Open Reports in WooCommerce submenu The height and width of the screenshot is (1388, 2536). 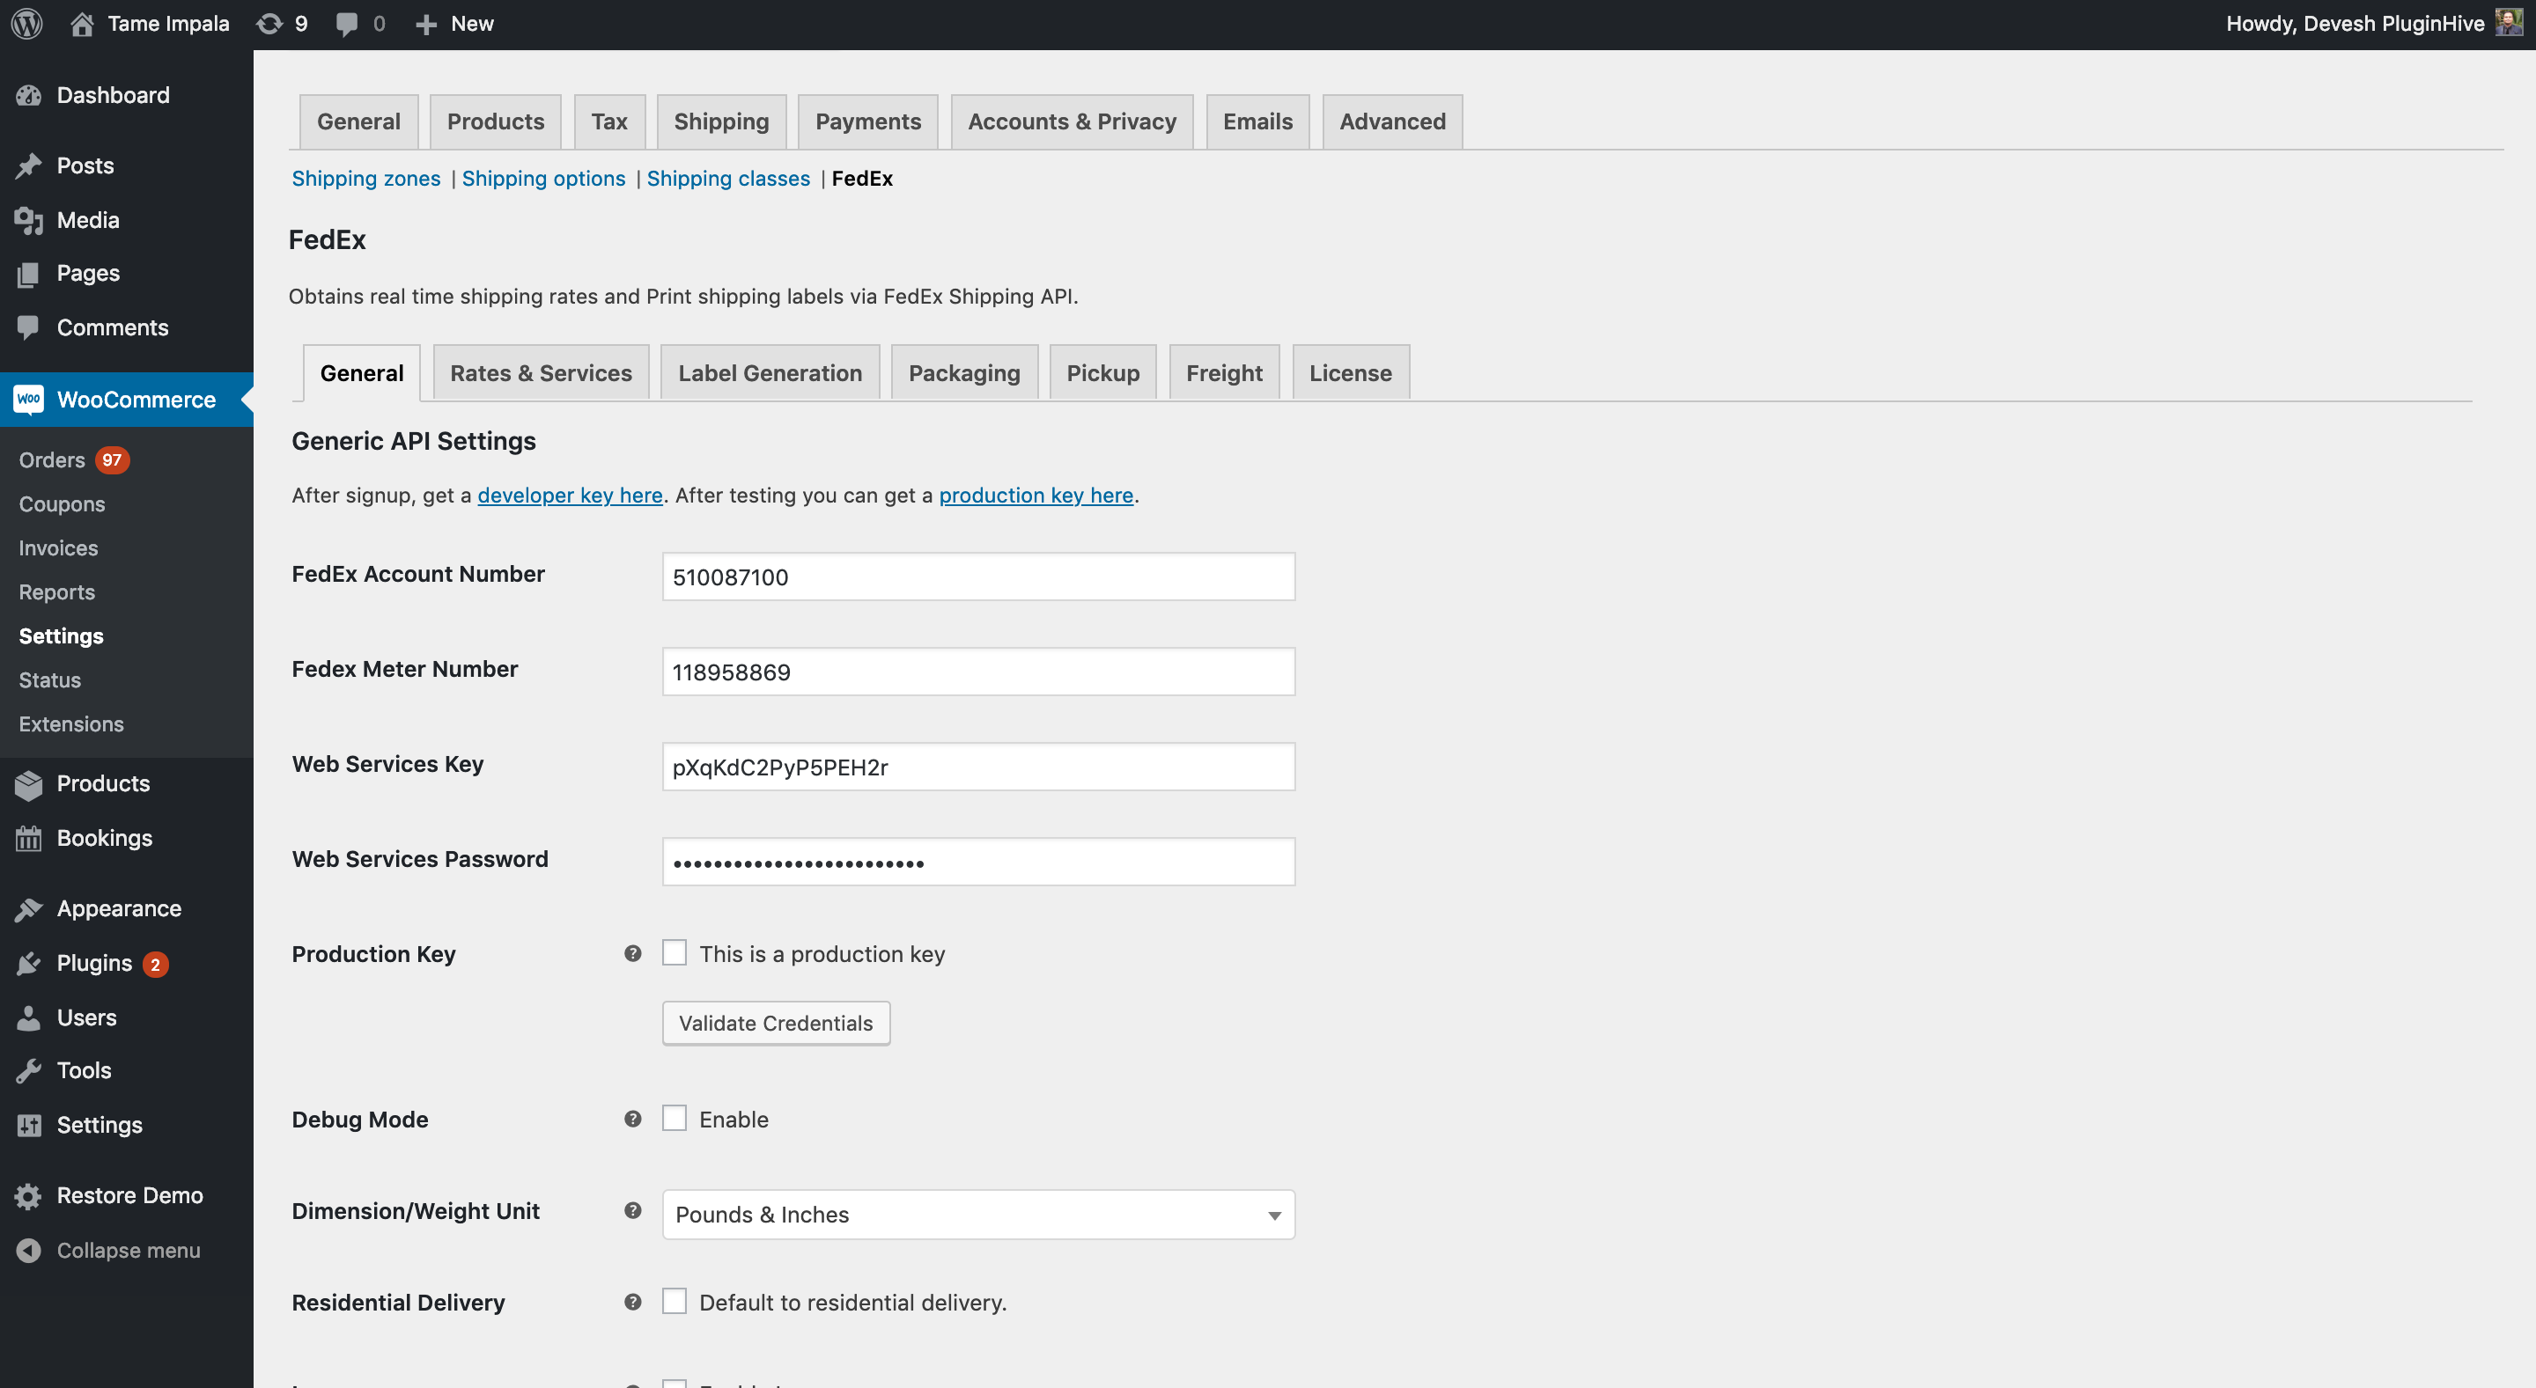pos(57,592)
